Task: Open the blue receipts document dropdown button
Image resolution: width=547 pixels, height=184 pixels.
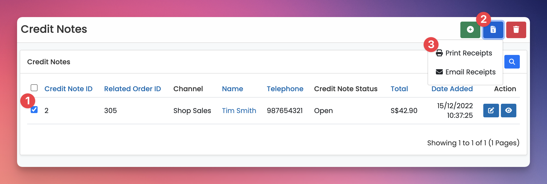Action: [x=493, y=30]
